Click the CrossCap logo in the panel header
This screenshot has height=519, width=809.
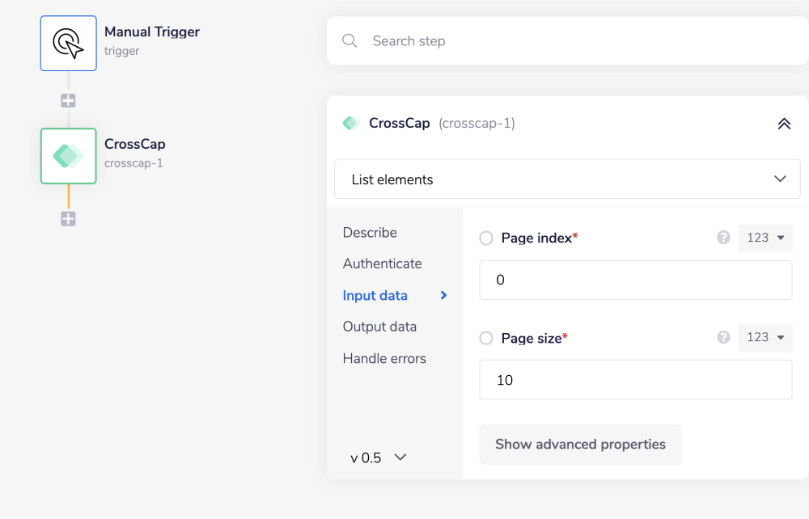[x=351, y=123]
